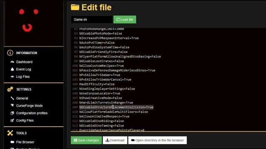Open directory in the file browser
This screenshot has height=149, width=266.
click(x=158, y=140)
